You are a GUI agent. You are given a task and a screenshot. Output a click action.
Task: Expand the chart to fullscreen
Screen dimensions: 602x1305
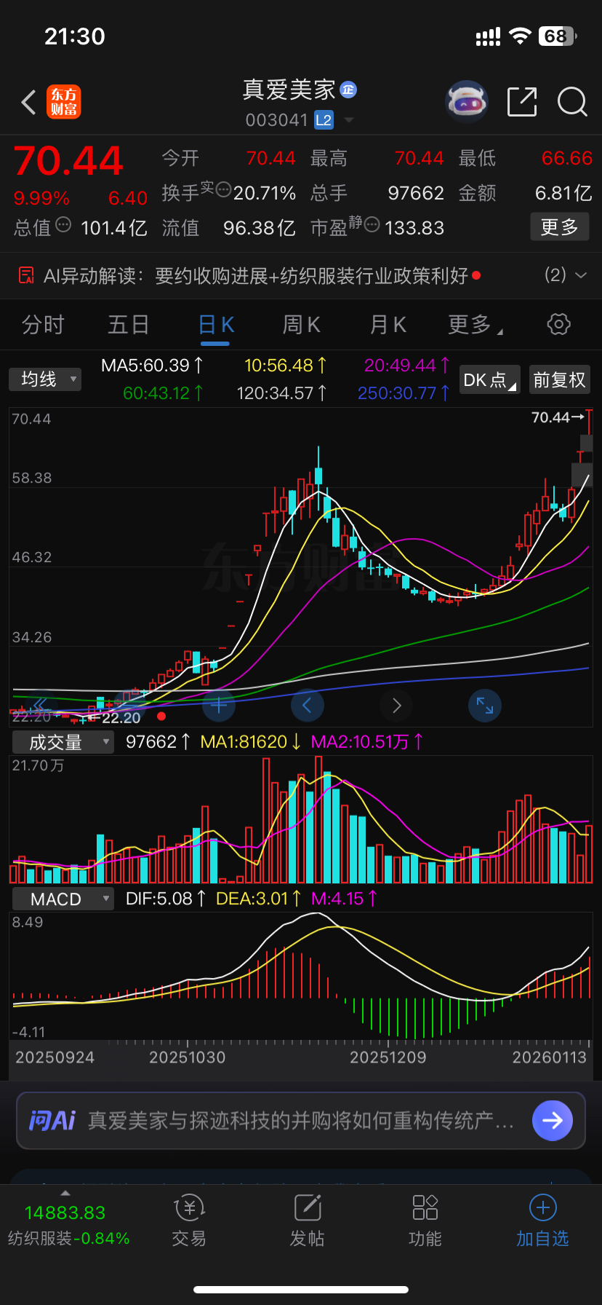485,704
